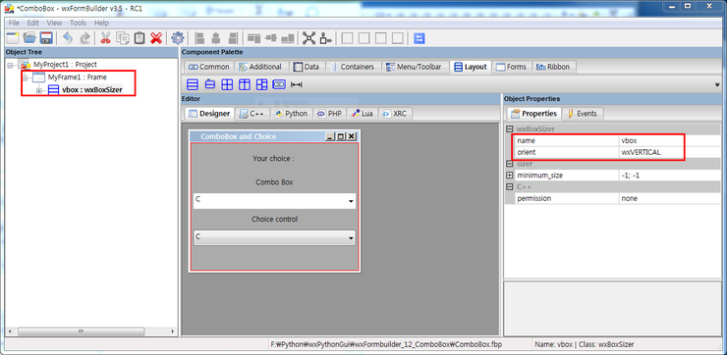The image size is (727, 355).
Task: Click the orient value wxVERTICAL
Action: tap(670, 152)
